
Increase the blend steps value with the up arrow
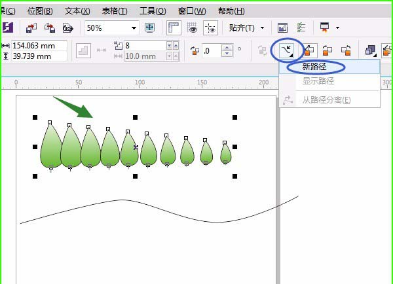pyautogui.click(x=176, y=46)
